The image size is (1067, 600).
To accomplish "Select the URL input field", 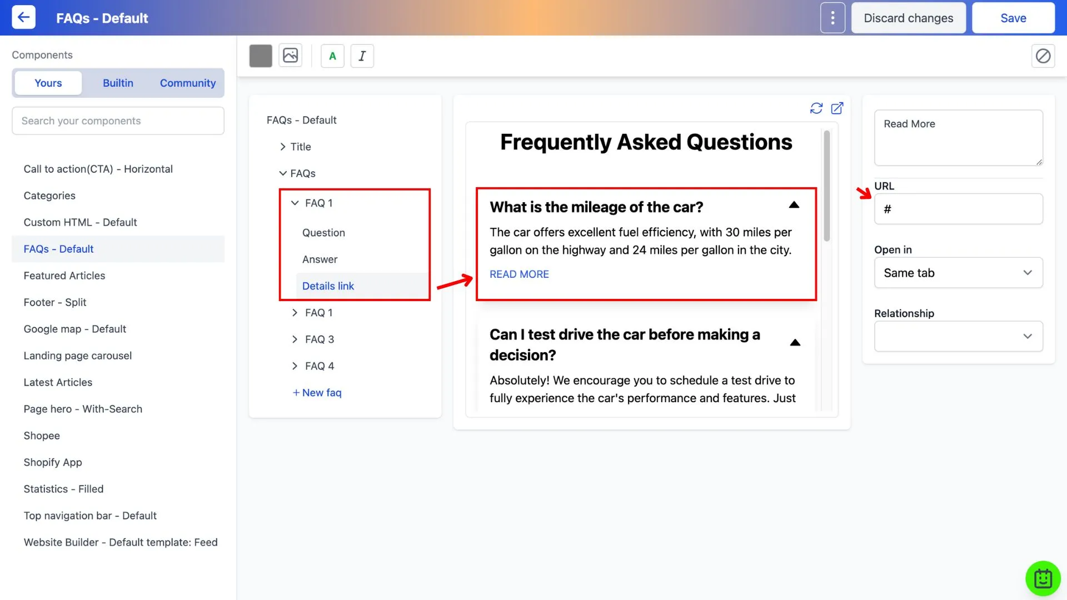I will [x=958, y=209].
